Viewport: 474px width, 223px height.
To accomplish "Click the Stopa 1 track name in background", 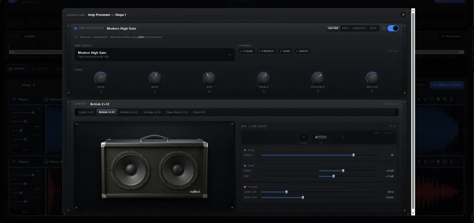I will 23,99.
